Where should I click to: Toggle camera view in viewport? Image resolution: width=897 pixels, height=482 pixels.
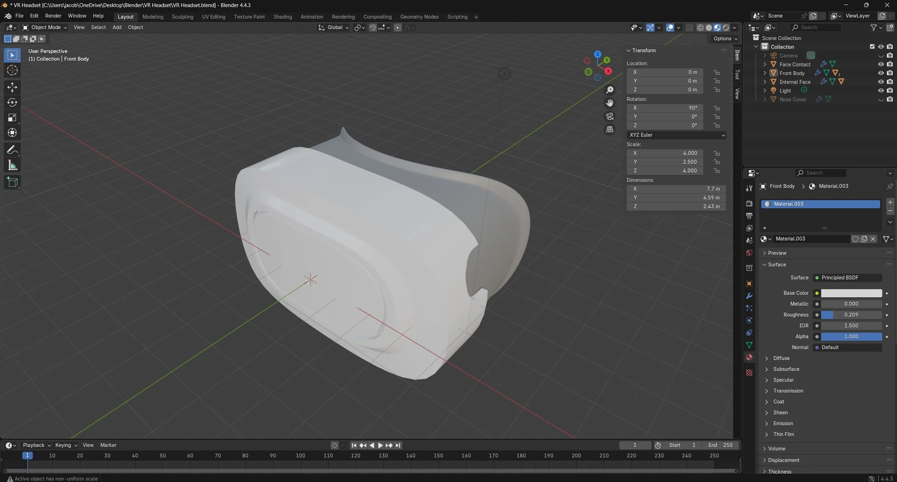point(610,116)
